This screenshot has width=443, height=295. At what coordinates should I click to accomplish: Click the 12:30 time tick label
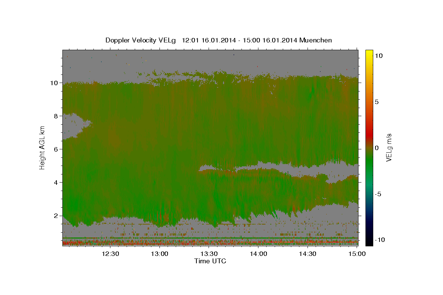point(110,254)
